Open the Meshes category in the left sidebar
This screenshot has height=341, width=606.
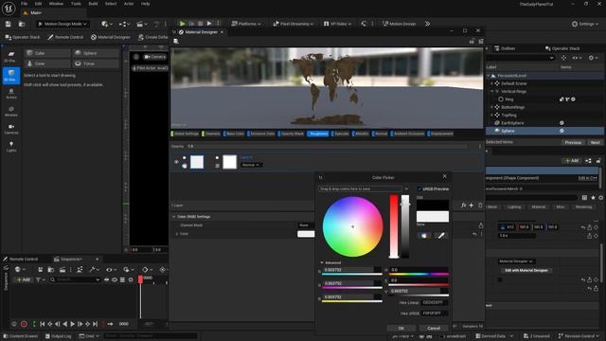[11, 111]
